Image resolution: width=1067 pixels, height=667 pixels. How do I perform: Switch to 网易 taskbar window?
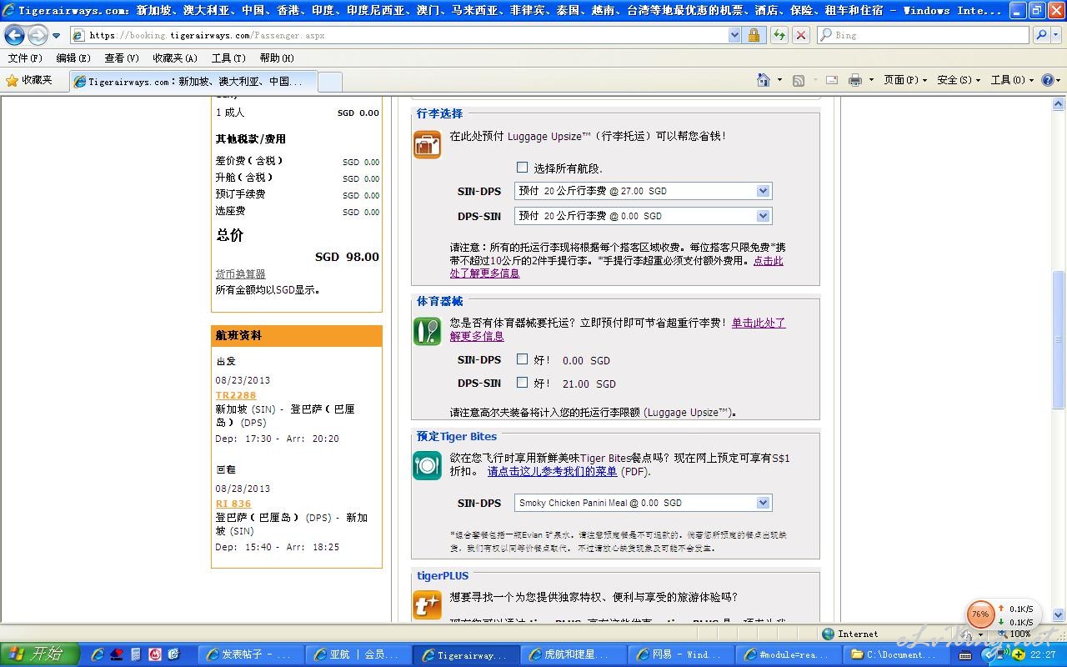(x=681, y=654)
